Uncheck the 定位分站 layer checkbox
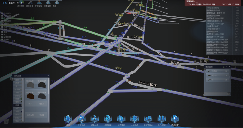This screenshot has height=128, width=243. click(x=2, y=37)
